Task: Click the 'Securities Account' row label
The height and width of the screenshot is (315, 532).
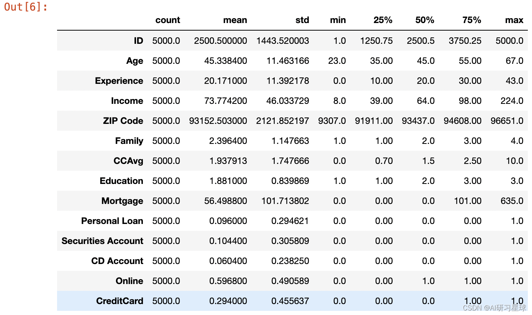Action: (102, 241)
